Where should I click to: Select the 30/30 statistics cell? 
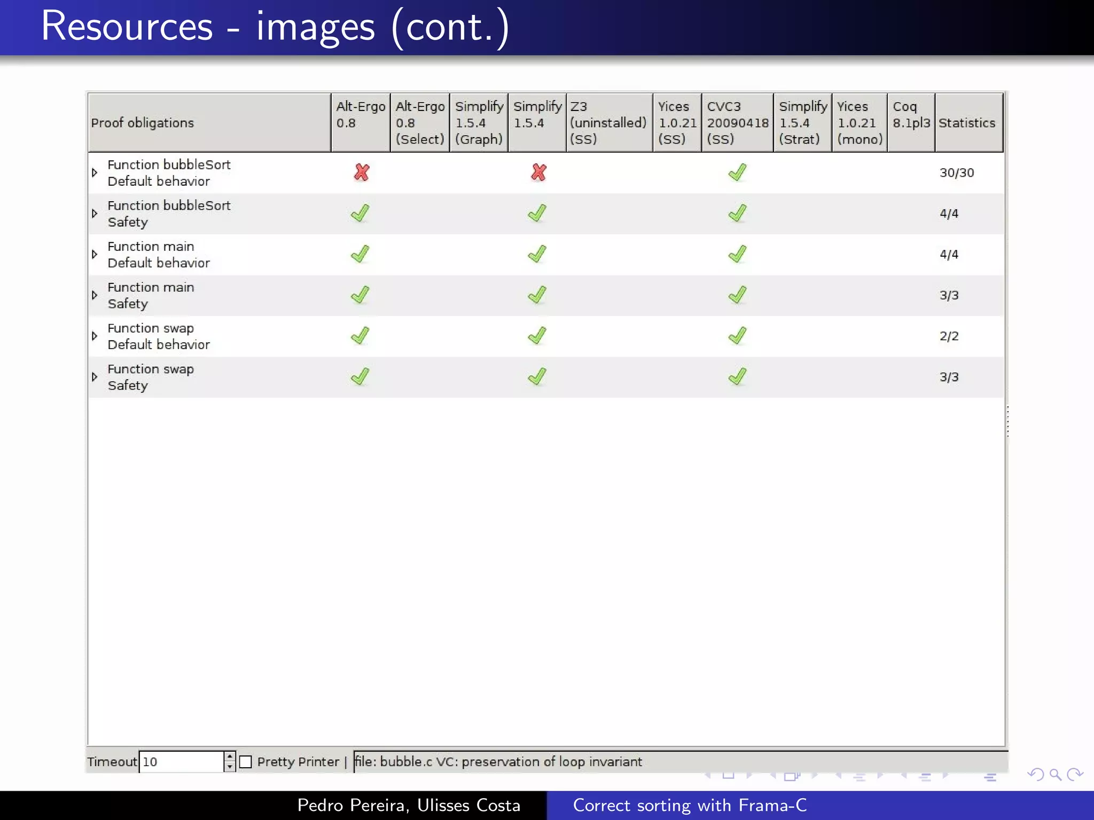point(957,172)
